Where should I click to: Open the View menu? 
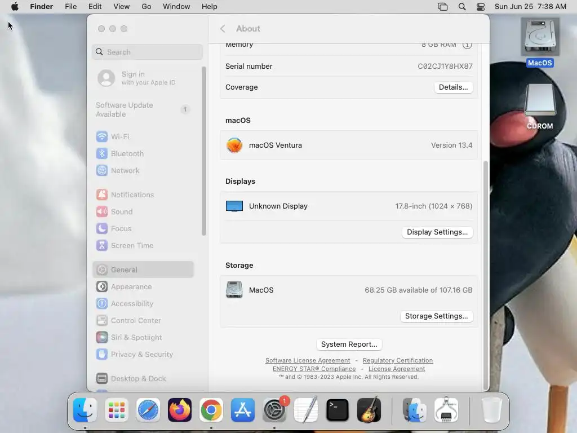pyautogui.click(x=122, y=7)
